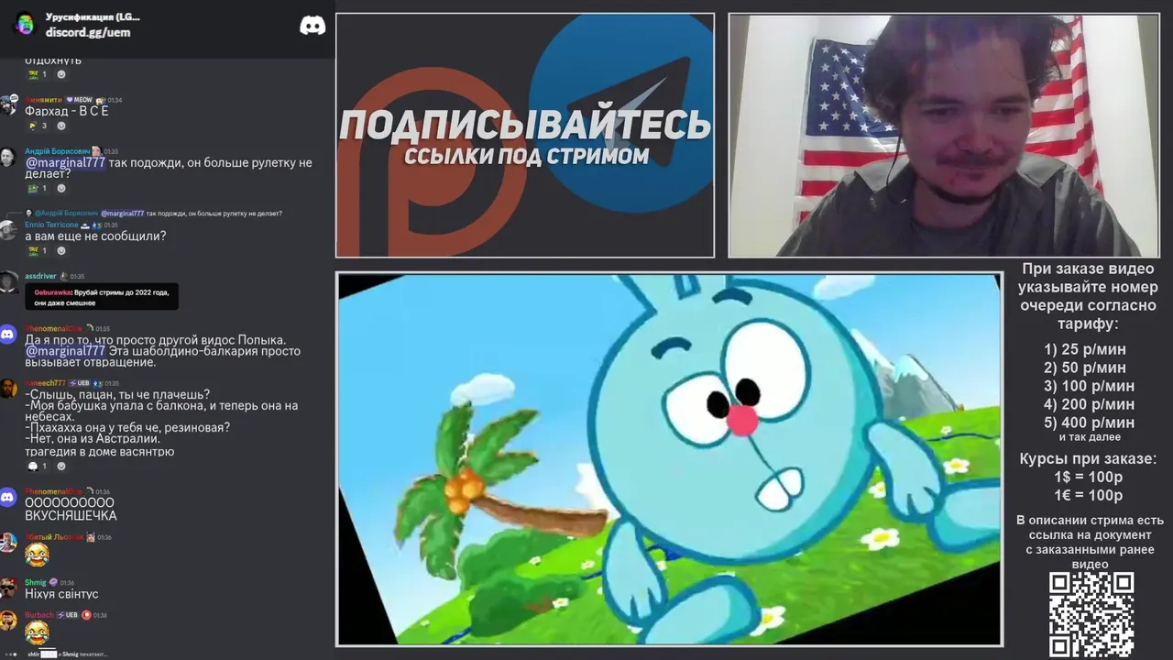Open the server avatar icon in the header

[x=25, y=24]
